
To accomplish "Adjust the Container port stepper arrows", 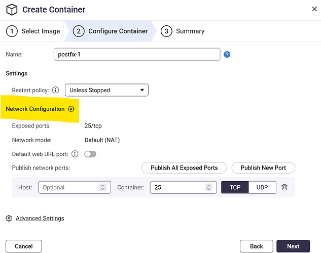I will pos(208,187).
